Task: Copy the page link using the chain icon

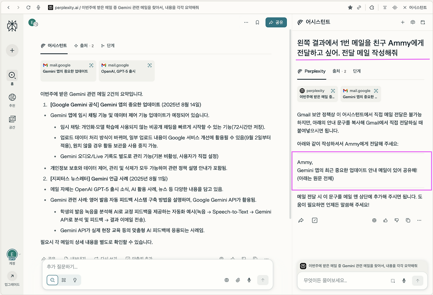Action: pos(359,7)
